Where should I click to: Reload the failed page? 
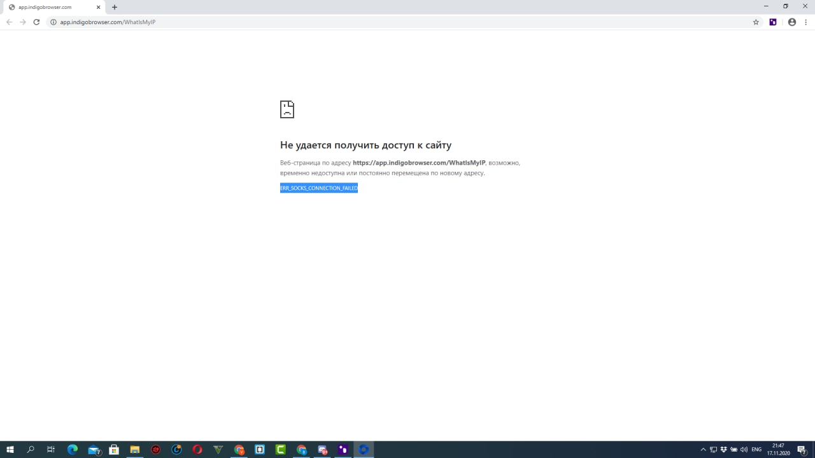[x=36, y=22]
